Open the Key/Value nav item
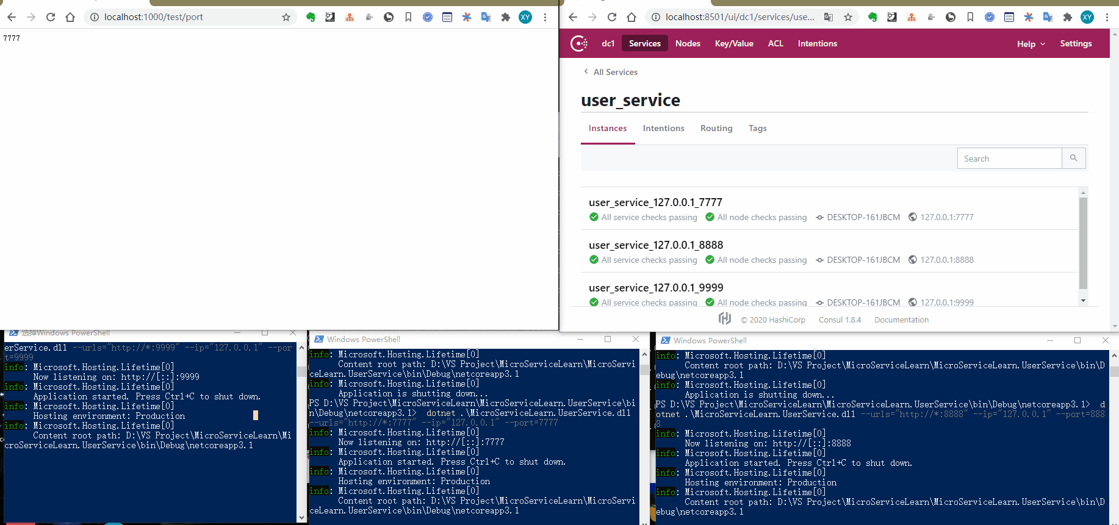The image size is (1119, 525). pyautogui.click(x=734, y=43)
